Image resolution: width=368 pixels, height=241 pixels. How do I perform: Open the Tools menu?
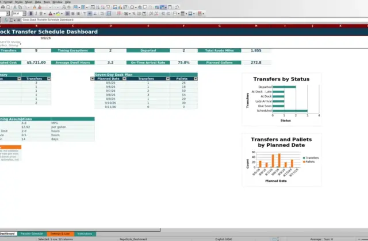click(x=47, y=2)
